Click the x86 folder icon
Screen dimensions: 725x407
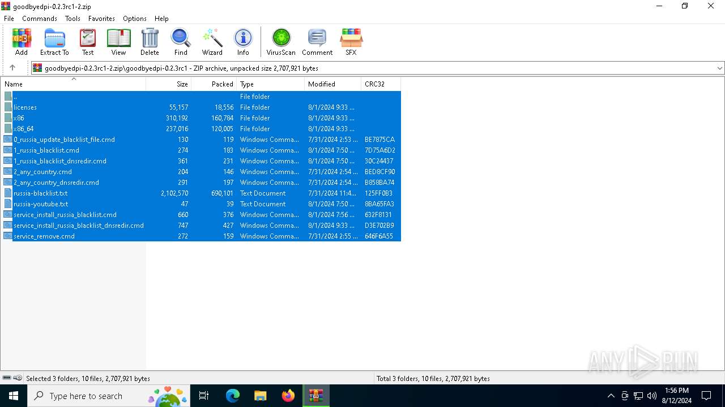[8, 118]
